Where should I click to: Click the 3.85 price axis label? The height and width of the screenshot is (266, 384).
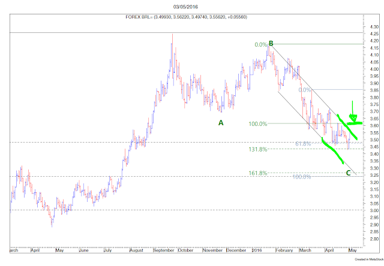click(374, 90)
